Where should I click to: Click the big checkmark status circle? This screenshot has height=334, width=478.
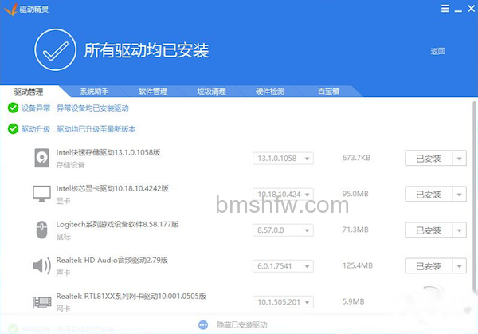55,49
